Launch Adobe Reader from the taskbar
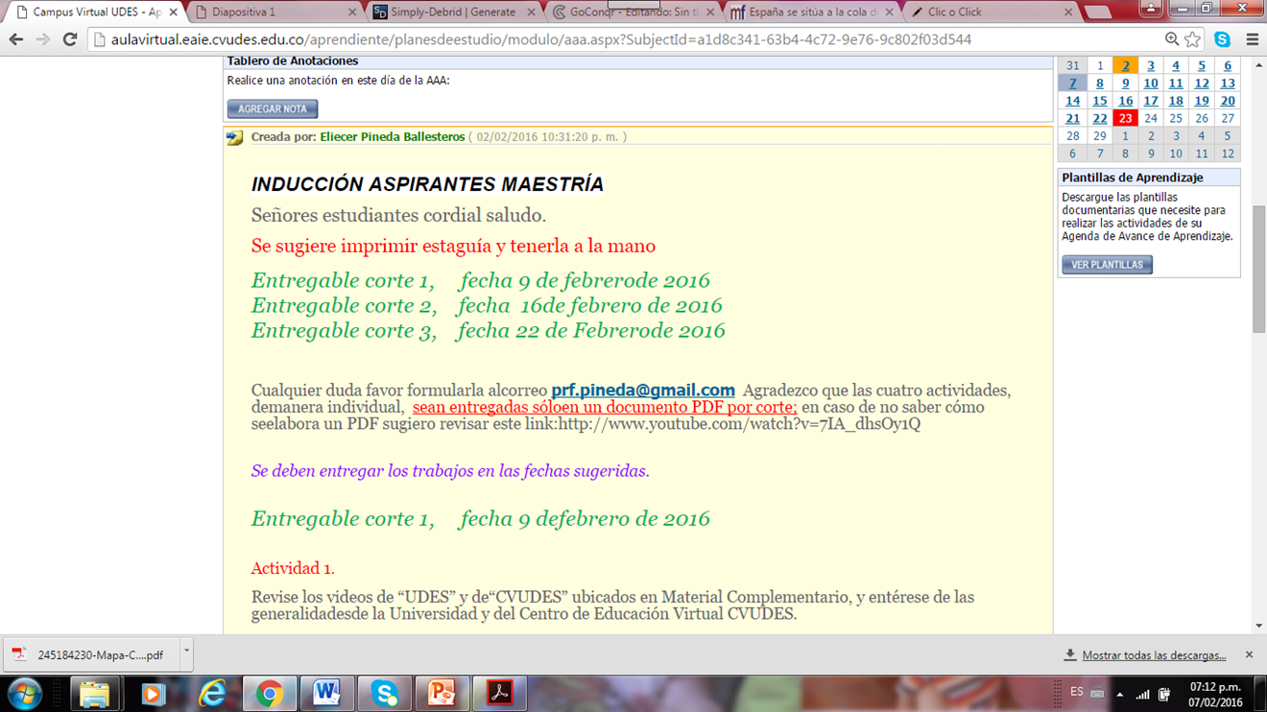The width and height of the screenshot is (1267, 712). point(499,693)
